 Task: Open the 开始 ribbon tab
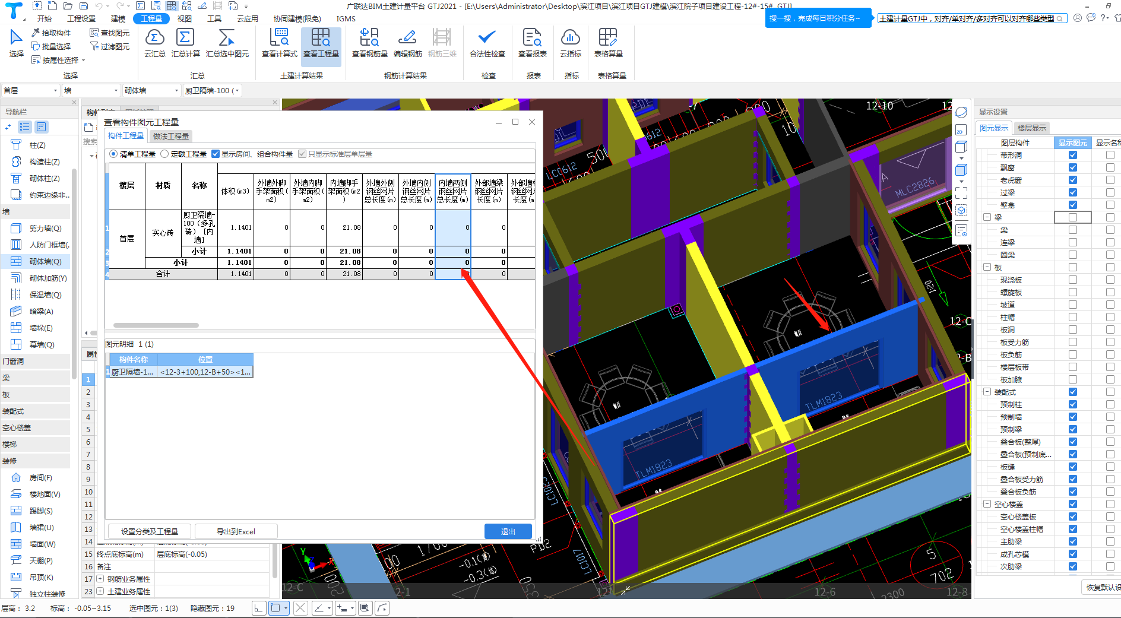45,18
